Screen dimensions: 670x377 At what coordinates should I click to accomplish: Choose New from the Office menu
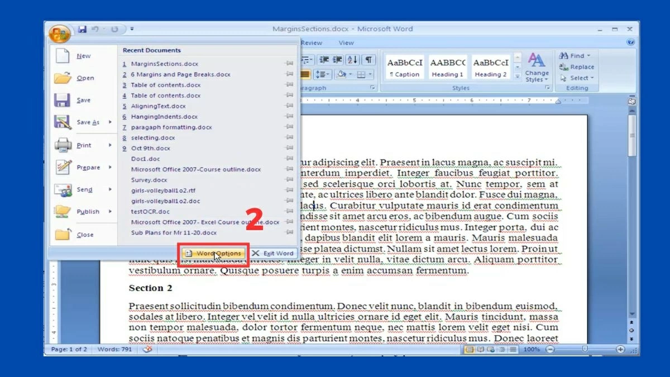point(84,56)
